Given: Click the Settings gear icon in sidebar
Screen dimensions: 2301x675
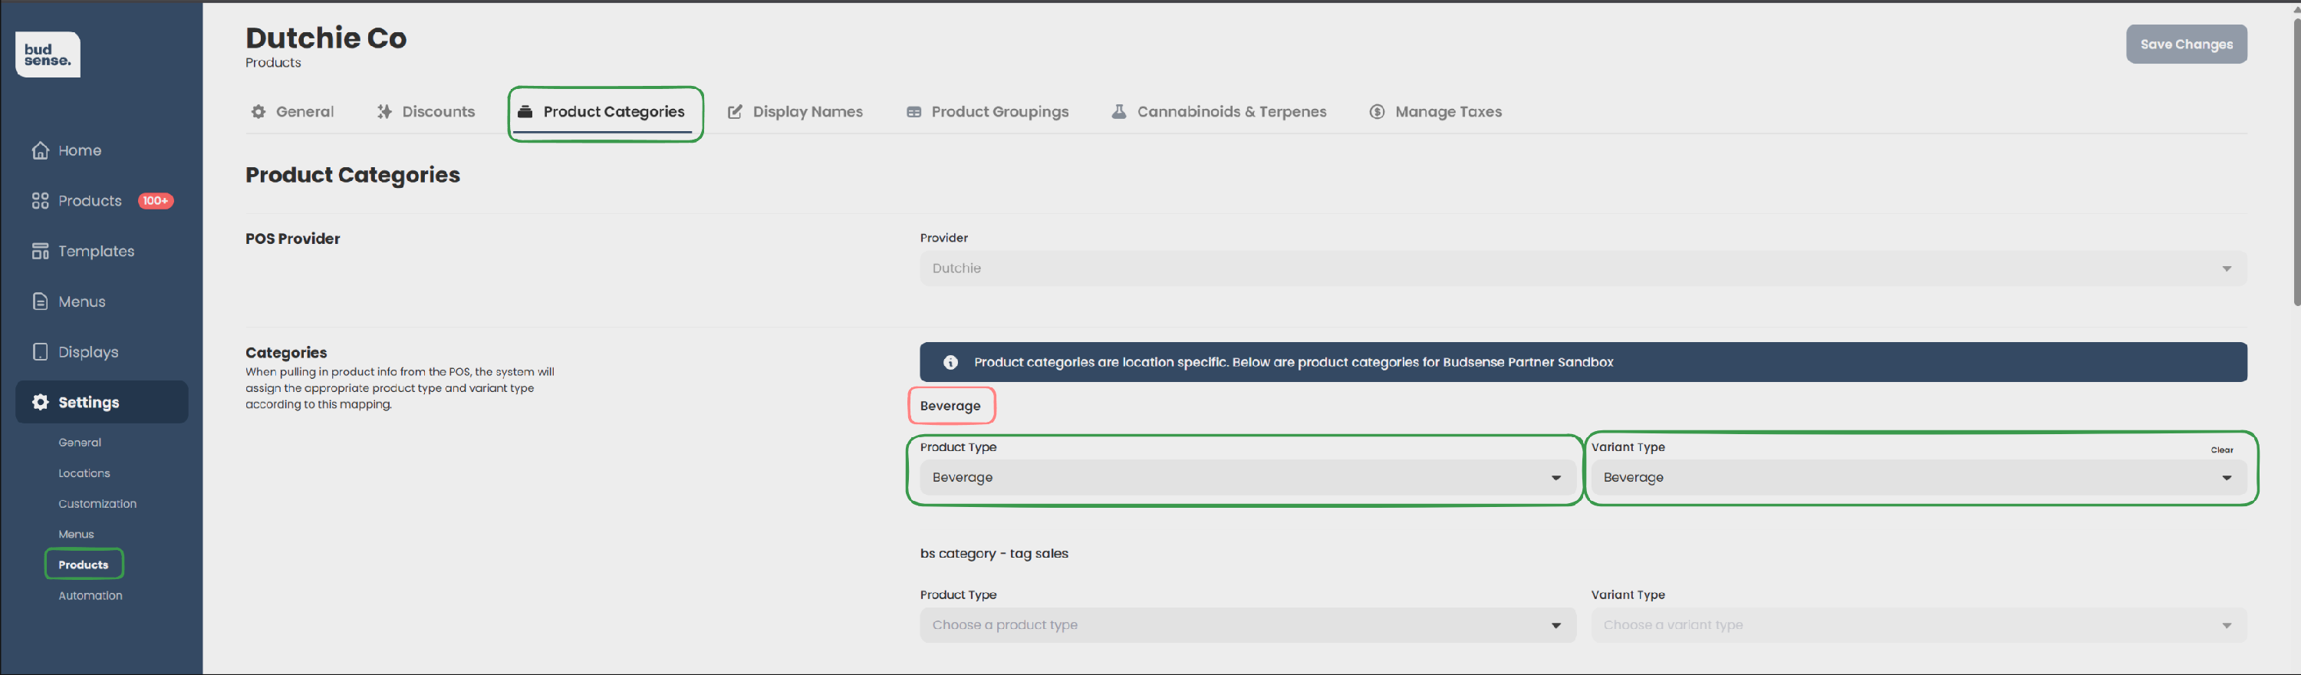Looking at the screenshot, I should 40,402.
